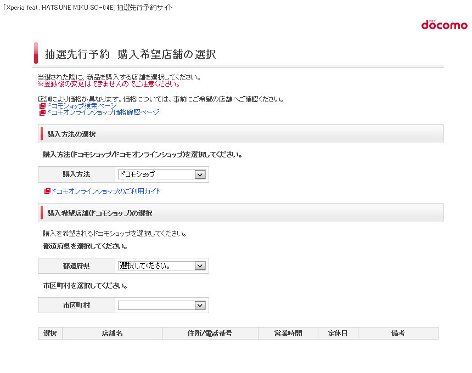Click the 市区町村 row label cell
Screen dimensions: 472x373
(x=76, y=306)
